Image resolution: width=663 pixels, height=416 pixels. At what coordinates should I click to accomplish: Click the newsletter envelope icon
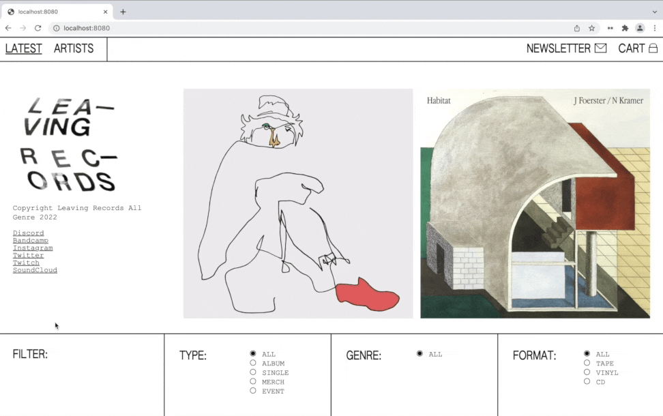[x=600, y=48]
